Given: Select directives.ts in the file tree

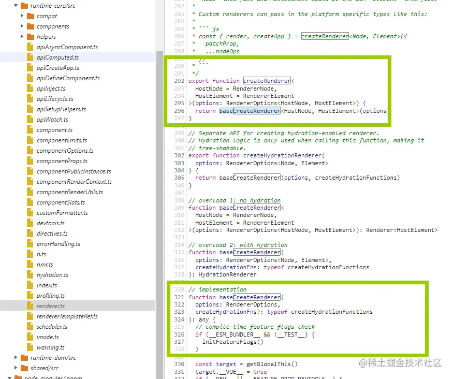Looking at the screenshot, I should (x=52, y=234).
